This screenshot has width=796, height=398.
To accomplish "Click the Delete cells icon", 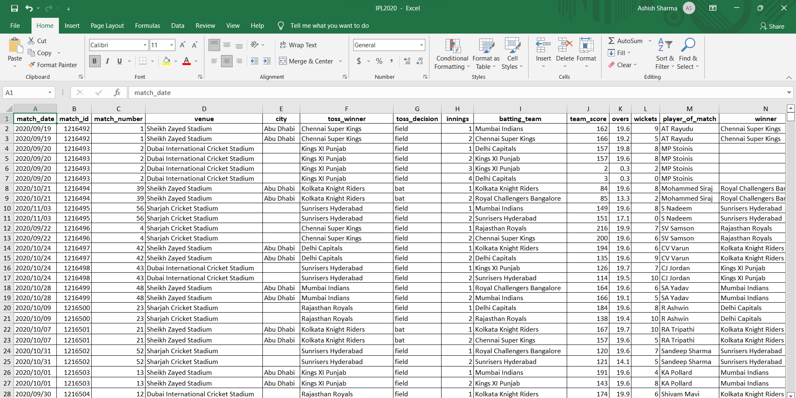I will [x=565, y=45].
